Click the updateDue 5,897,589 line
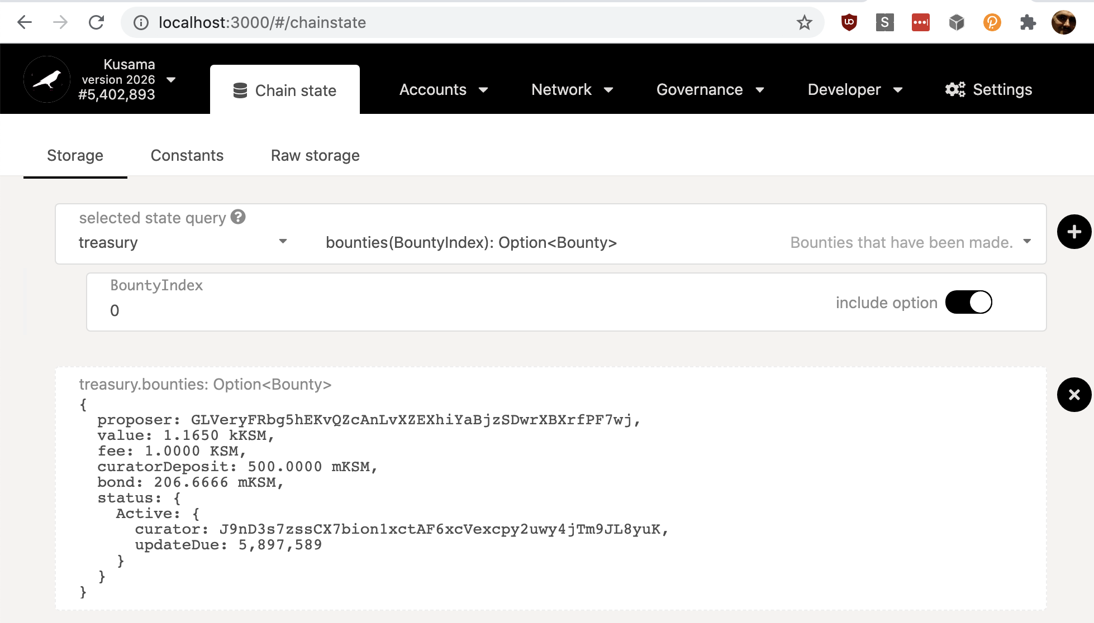Image resolution: width=1094 pixels, height=623 pixels. 228,545
